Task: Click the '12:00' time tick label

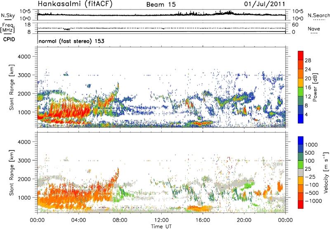Action: (x=161, y=220)
